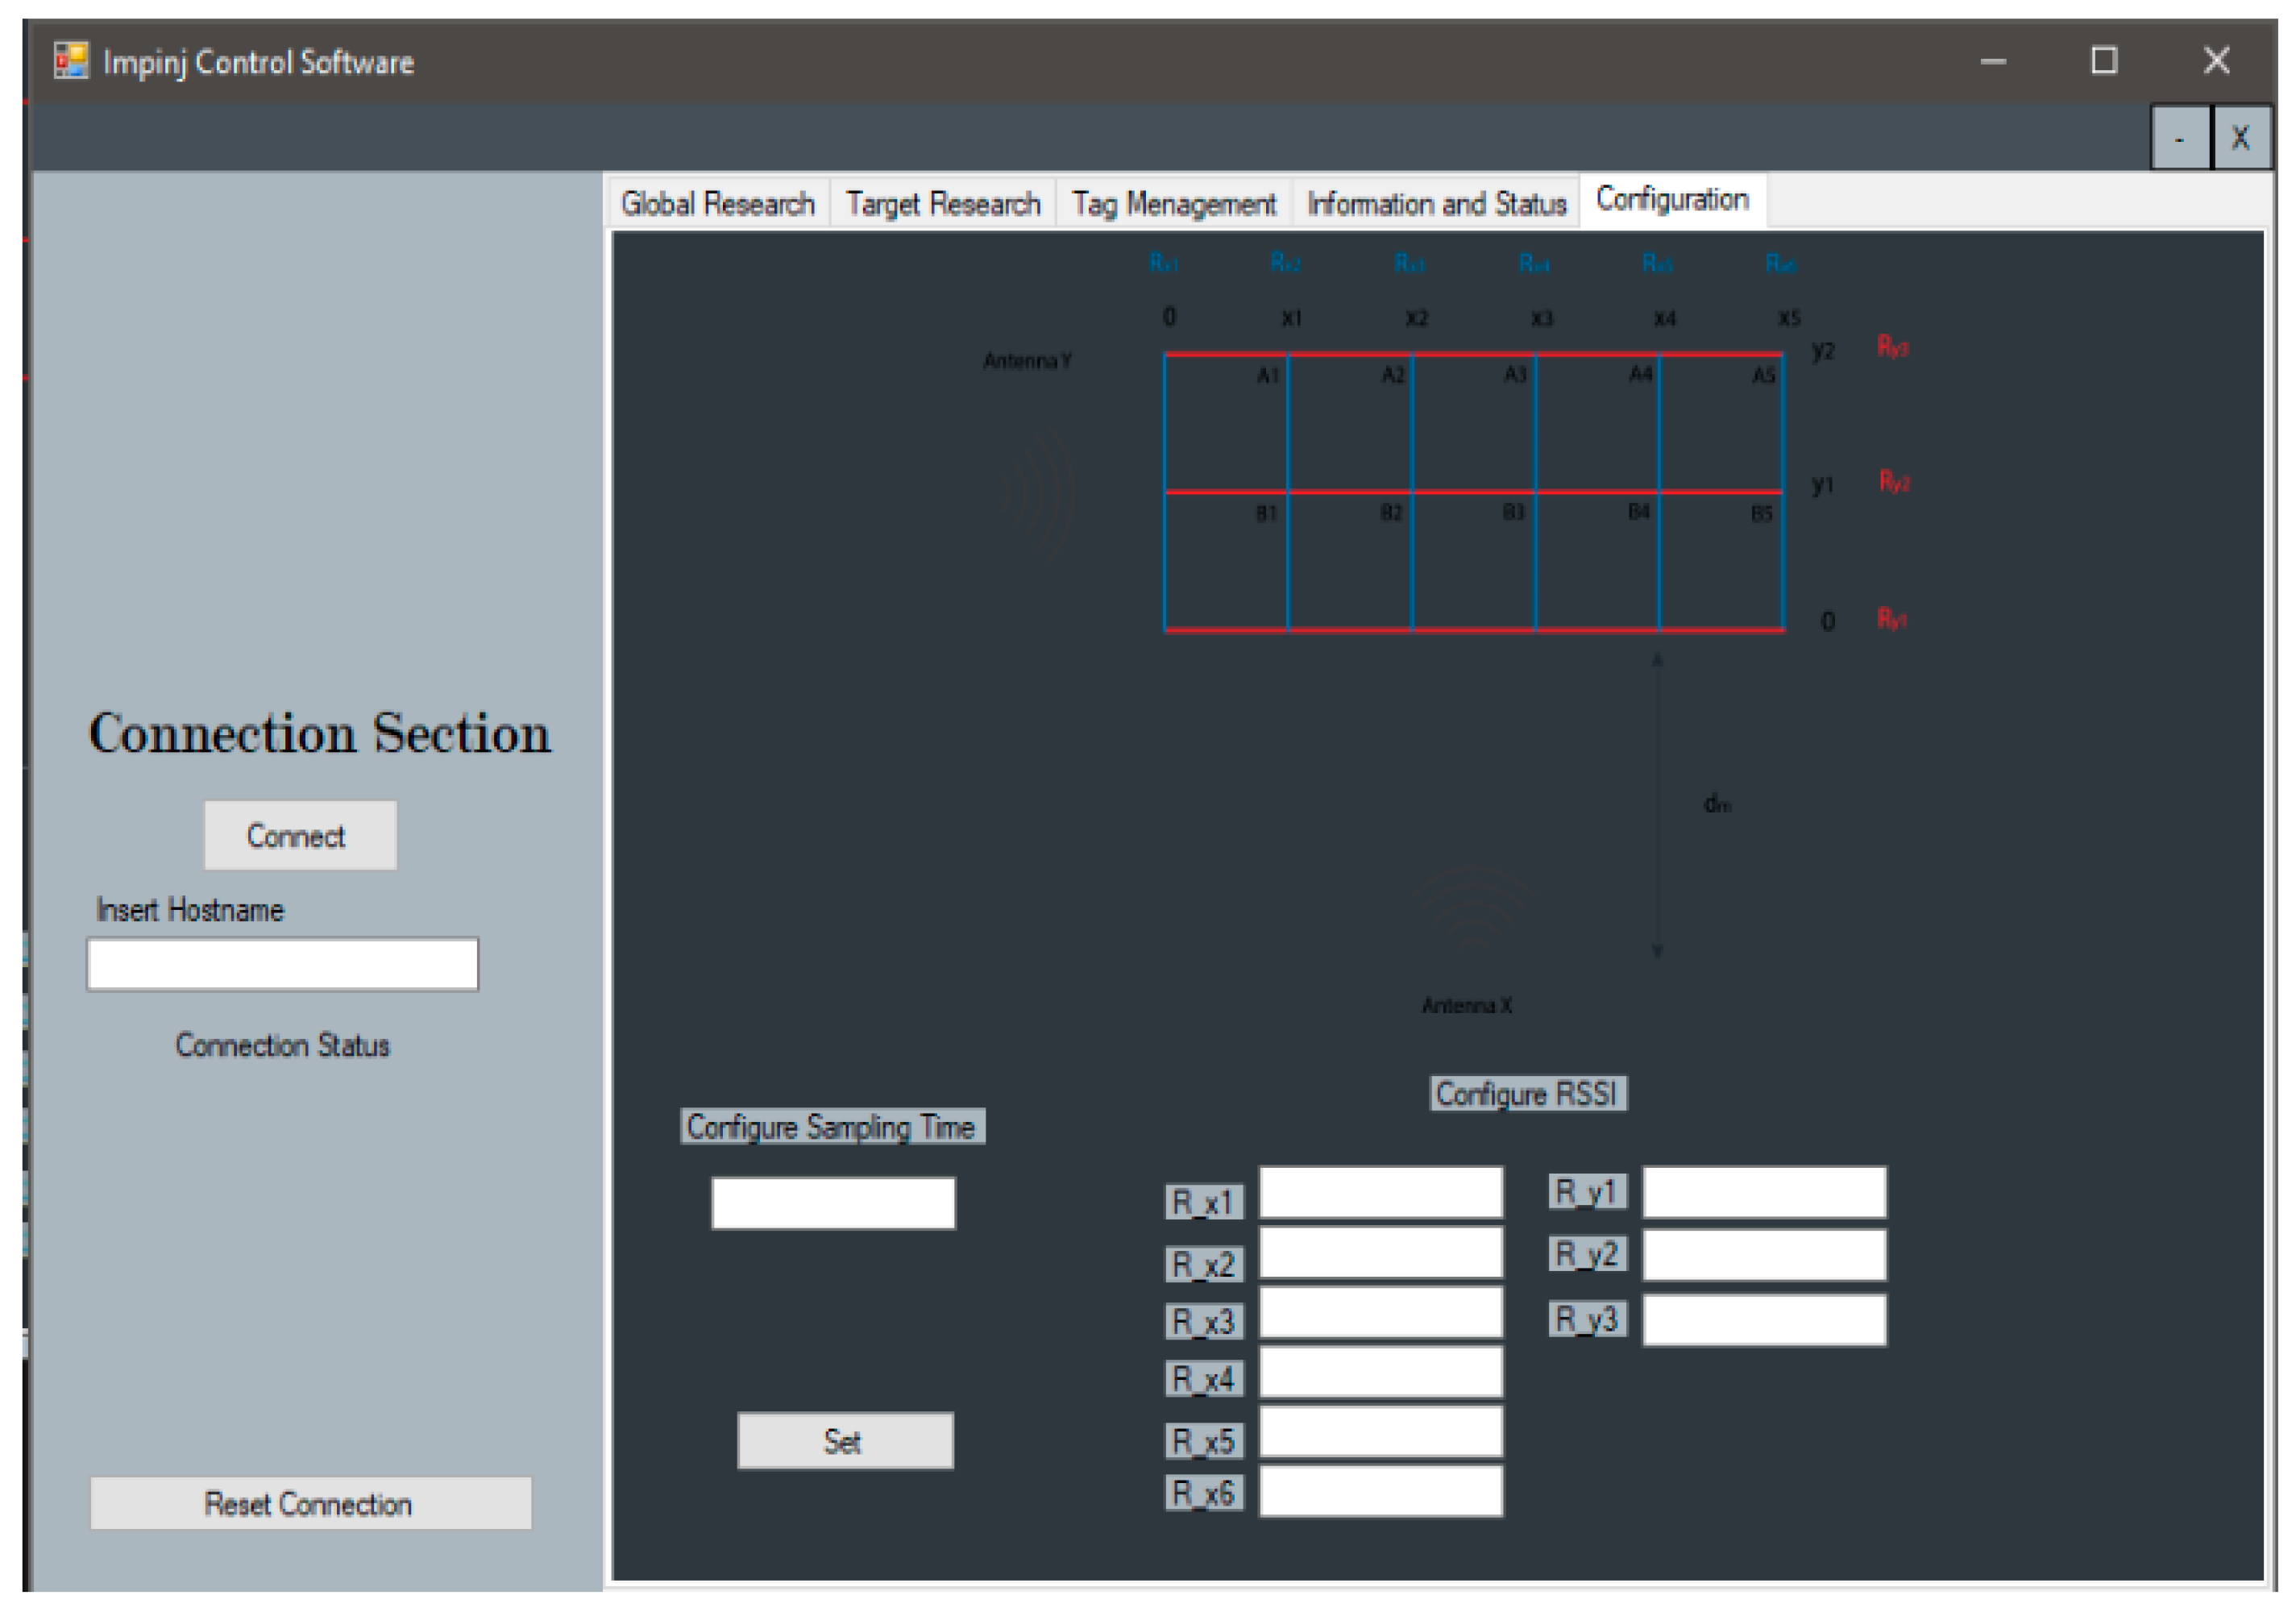The image size is (2296, 1612).
Task: Click the R_x5 input field
Action: click(x=1381, y=1432)
